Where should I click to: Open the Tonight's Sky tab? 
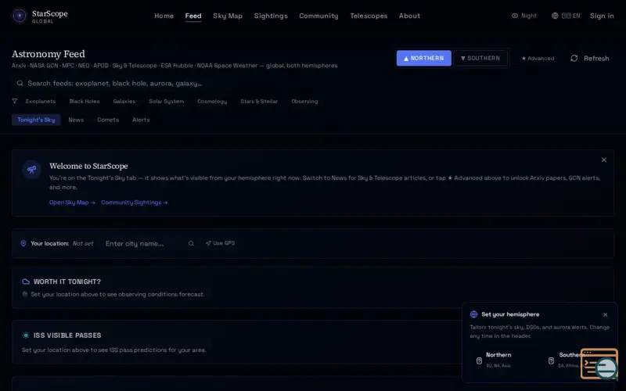[x=36, y=120]
